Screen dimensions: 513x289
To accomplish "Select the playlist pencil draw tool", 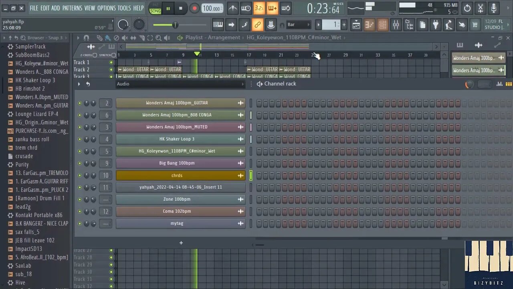I will click(x=99, y=38).
